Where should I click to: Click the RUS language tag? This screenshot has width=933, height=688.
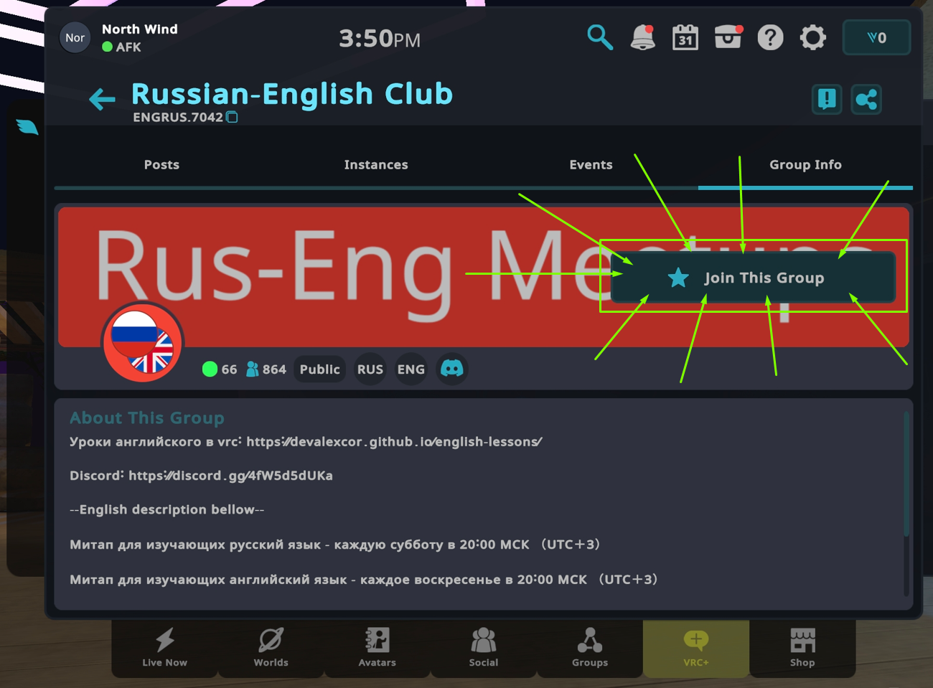[x=370, y=369]
